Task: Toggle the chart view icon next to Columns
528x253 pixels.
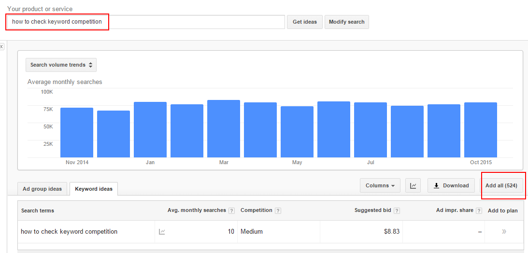Action: tap(413, 185)
